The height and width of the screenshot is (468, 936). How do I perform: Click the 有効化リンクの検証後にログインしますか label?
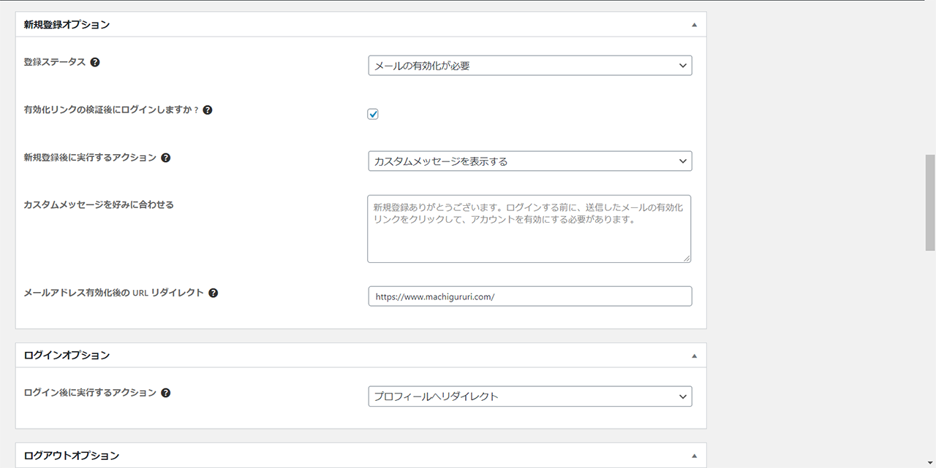111,110
